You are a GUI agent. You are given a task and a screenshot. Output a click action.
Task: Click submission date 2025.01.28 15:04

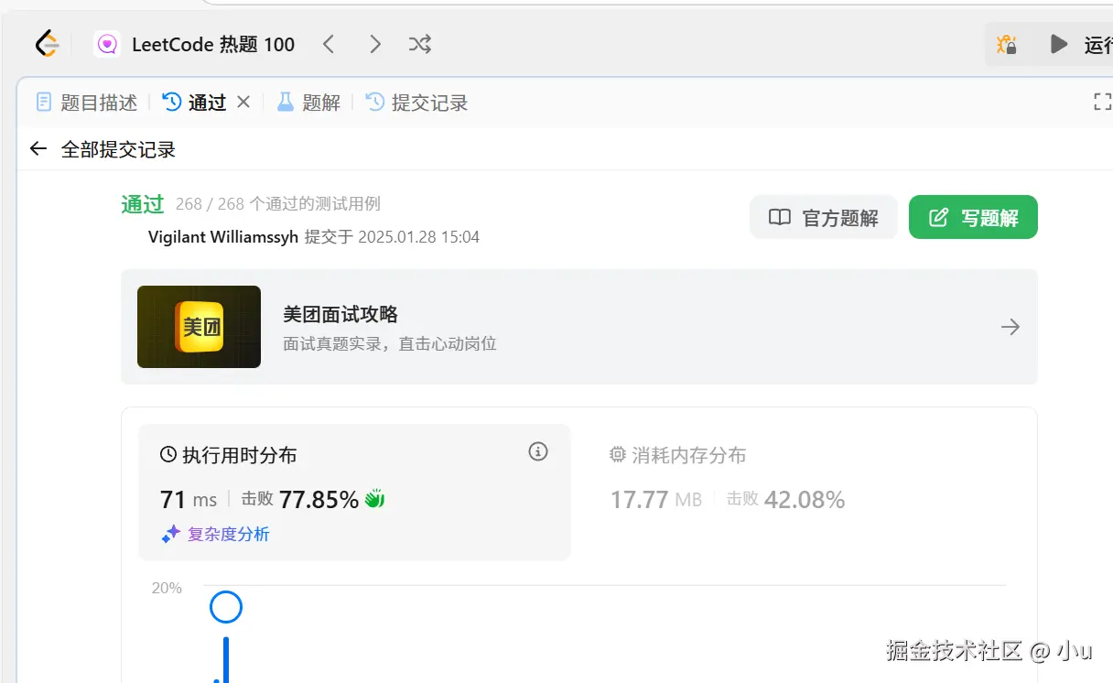pos(418,237)
